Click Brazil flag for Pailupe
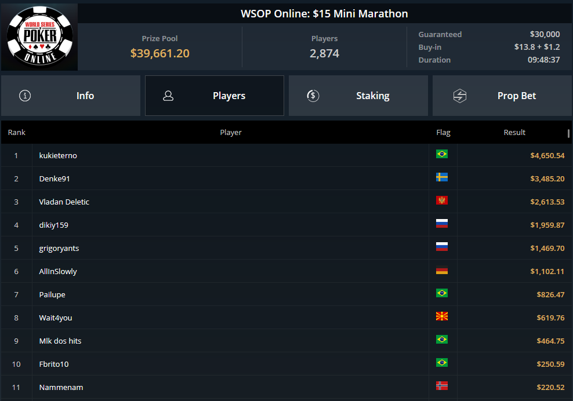The image size is (573, 401). click(x=442, y=293)
